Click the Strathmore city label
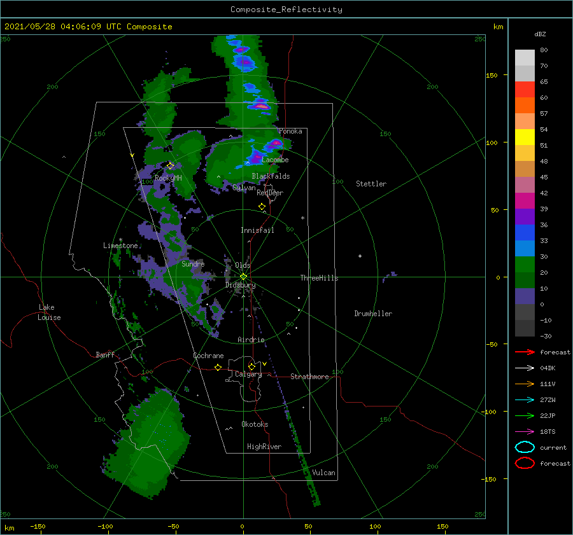 pyautogui.click(x=309, y=377)
